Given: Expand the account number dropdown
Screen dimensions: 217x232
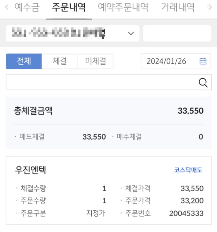Looking at the screenshot, I should click(131, 34).
